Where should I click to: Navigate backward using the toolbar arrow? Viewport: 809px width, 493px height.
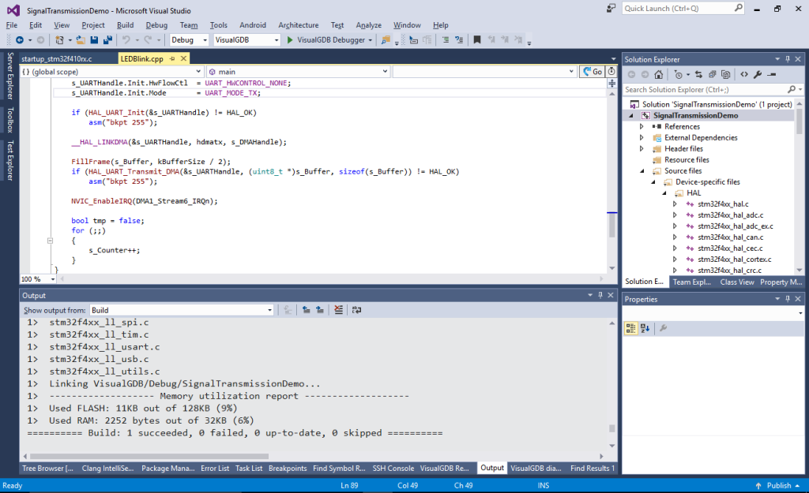20,39
